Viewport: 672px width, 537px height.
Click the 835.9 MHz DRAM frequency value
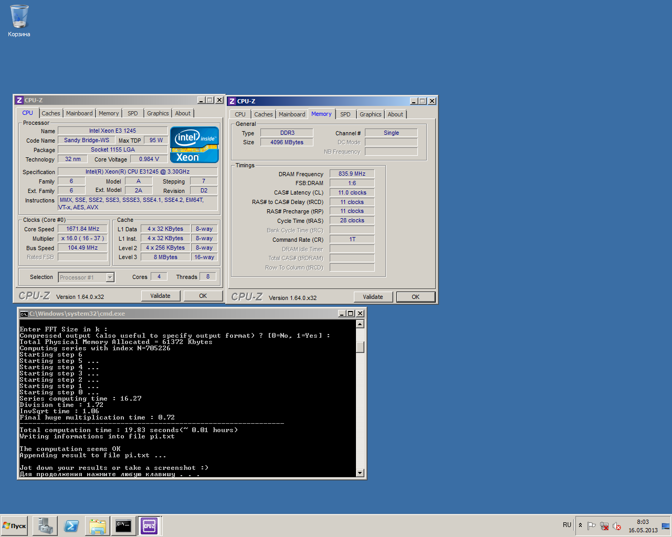[352, 174]
